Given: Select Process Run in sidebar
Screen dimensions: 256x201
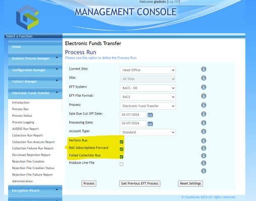Looking at the screenshot, I should [x=20, y=109].
